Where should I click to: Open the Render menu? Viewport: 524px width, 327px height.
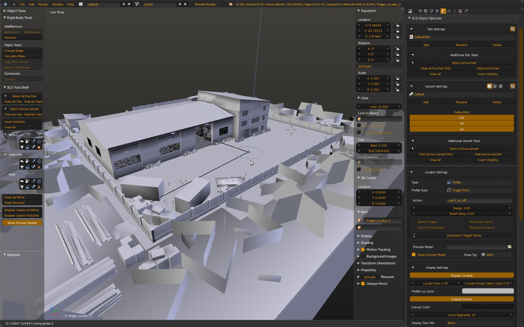[x=43, y=4]
